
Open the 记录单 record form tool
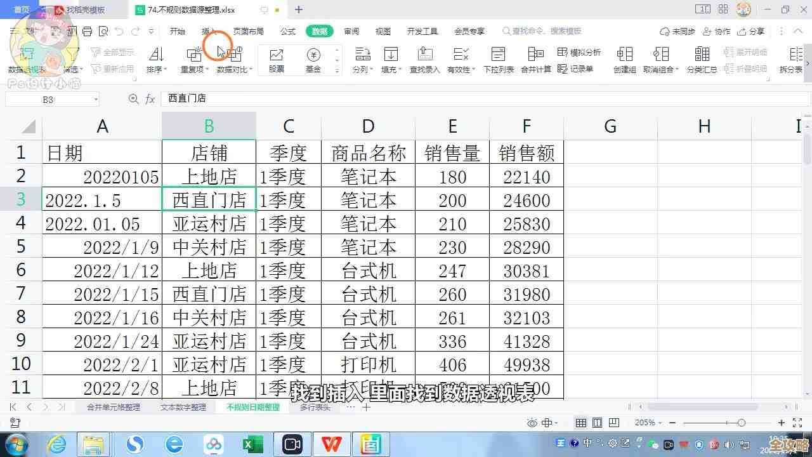[581, 69]
